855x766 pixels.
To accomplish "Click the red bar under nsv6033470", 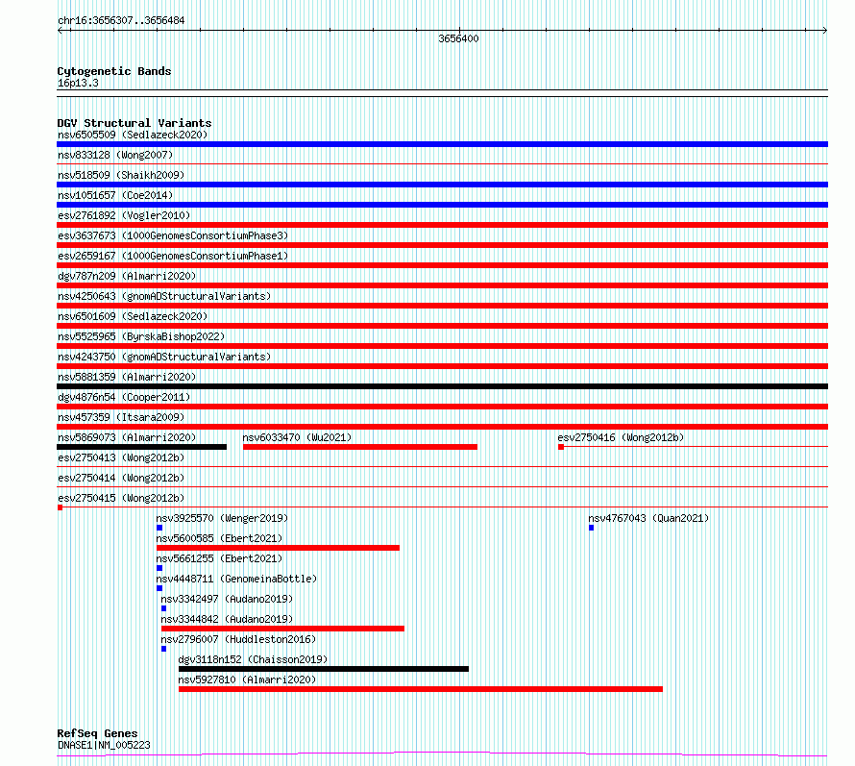I will pos(360,447).
